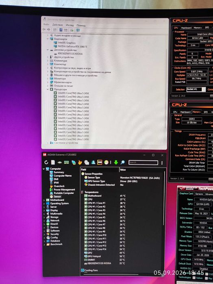The height and width of the screenshot is (284, 213).
Task: Click Device Manager scan hardware monitor icon
Action: pos(78,30)
